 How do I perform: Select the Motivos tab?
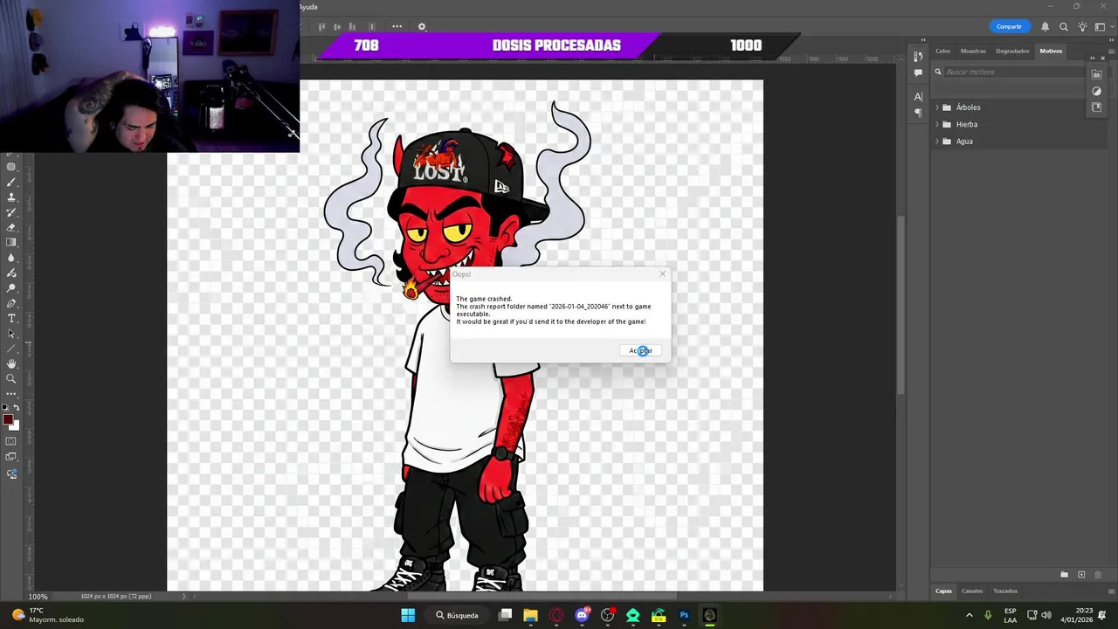coord(1051,51)
